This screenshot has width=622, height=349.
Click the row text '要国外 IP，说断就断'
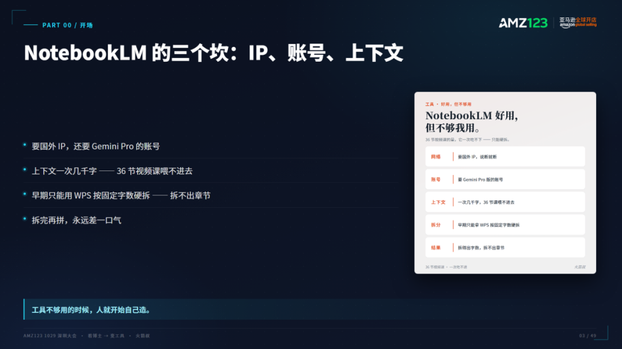477,157
